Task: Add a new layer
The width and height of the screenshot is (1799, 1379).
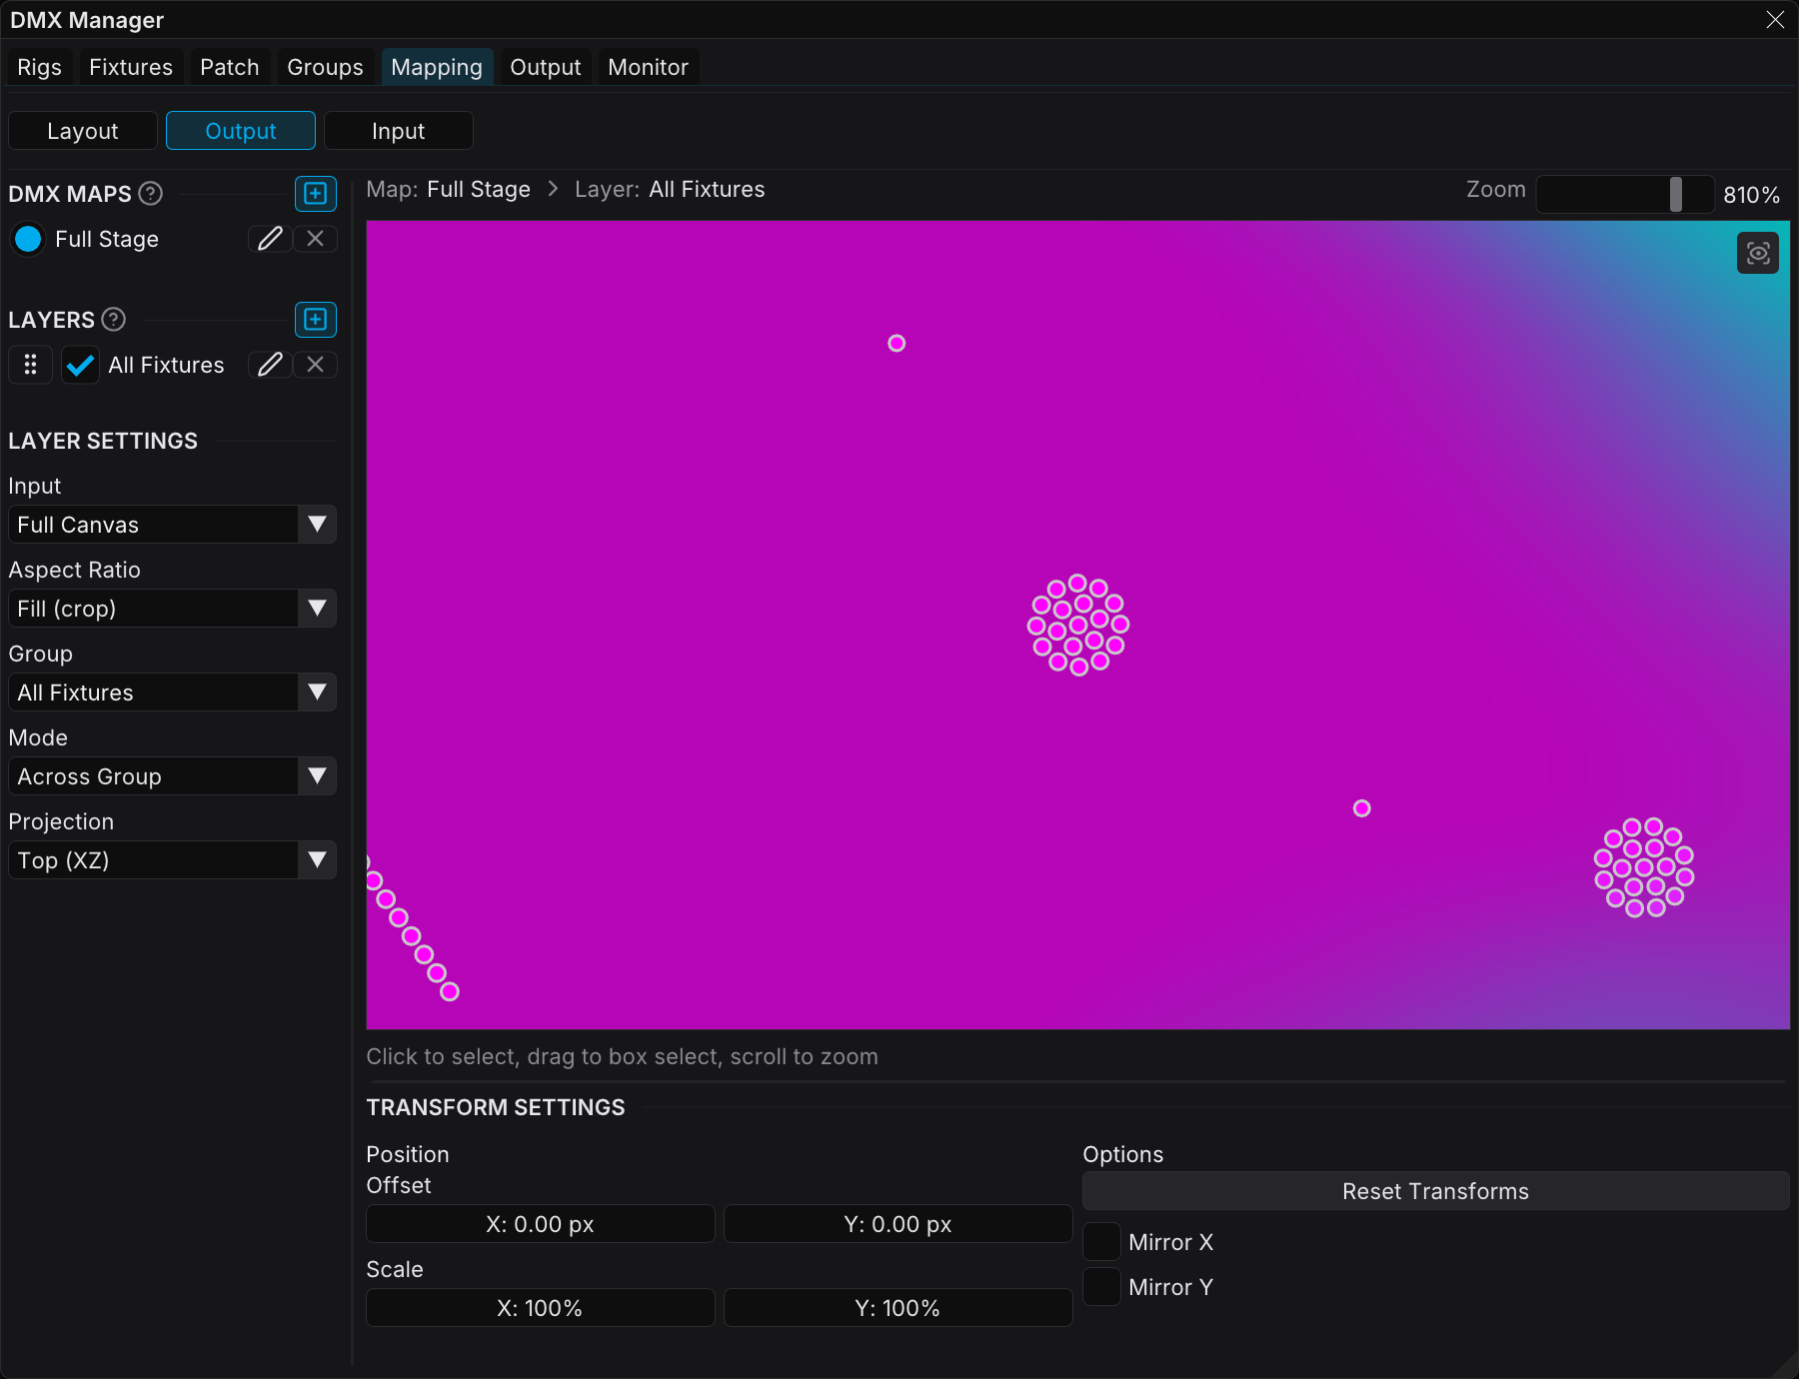Action: click(x=316, y=320)
